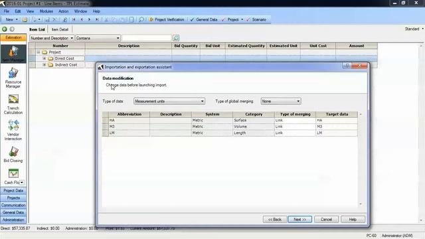425x239 pixels.
Task: Go to first record navigation icon
Action: pyautogui.click(x=74, y=19)
